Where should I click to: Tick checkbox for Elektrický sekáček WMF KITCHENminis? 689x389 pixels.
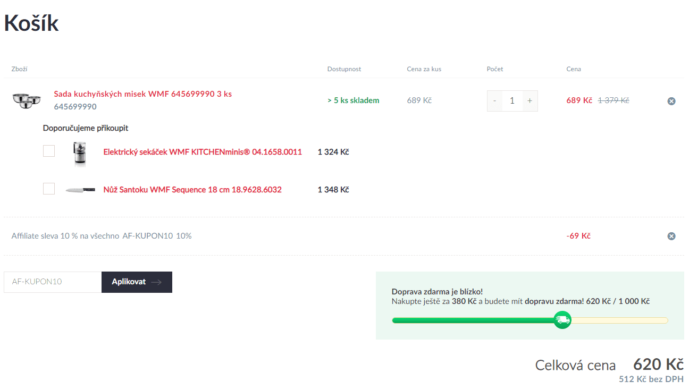pos(49,151)
